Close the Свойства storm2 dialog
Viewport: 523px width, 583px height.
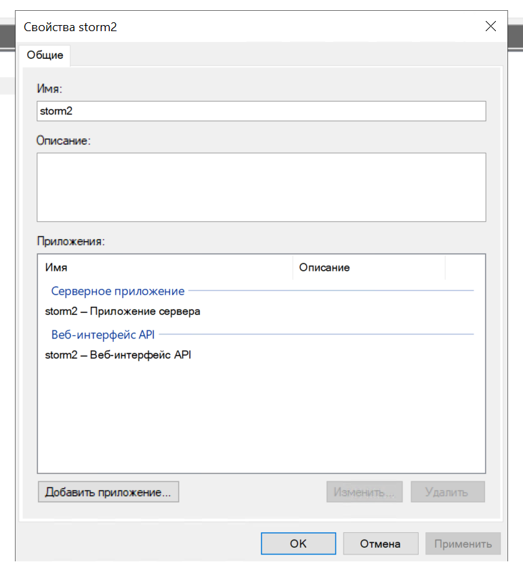pos(491,26)
